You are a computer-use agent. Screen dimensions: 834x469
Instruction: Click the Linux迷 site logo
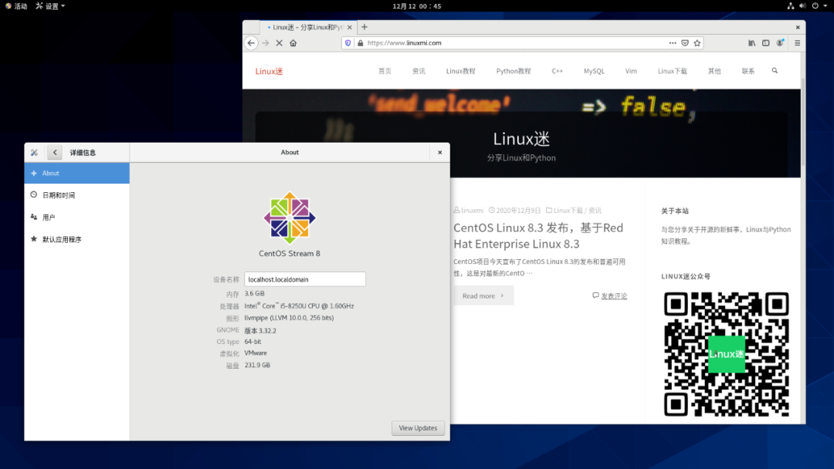(x=270, y=71)
